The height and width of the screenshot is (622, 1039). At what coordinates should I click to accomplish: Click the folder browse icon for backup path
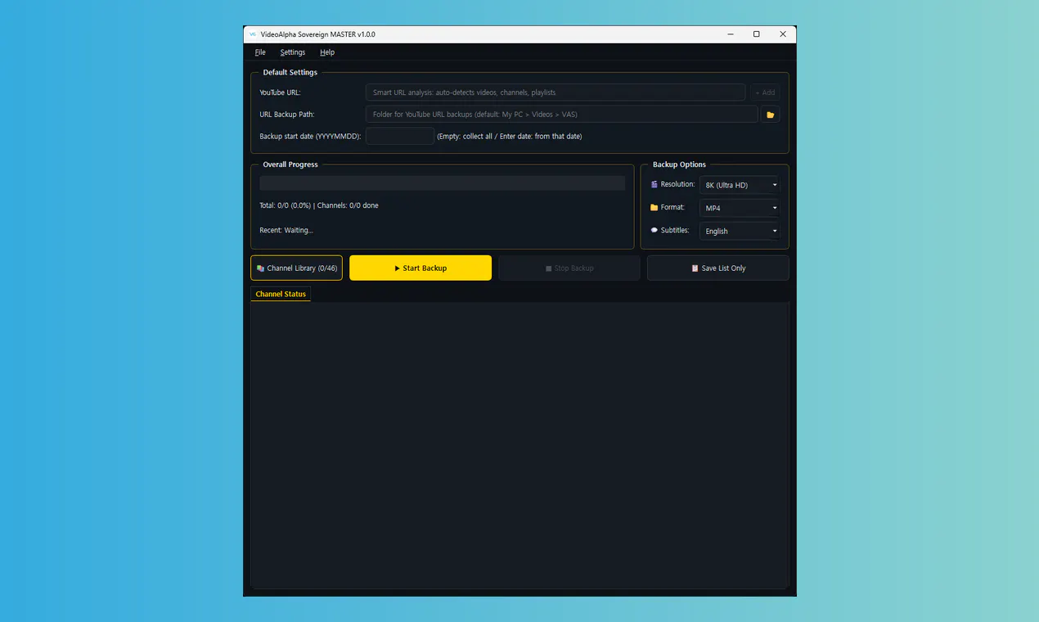[770, 115]
